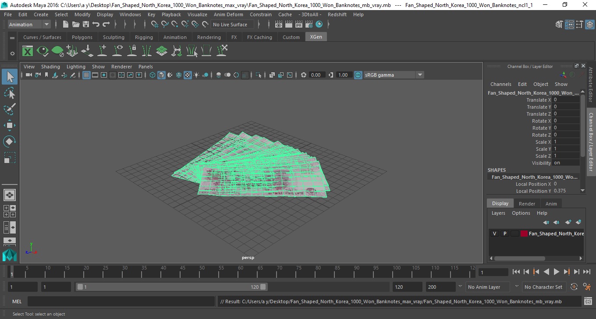Select the Paint Selection tool
This screenshot has width=596, height=319.
[10, 109]
